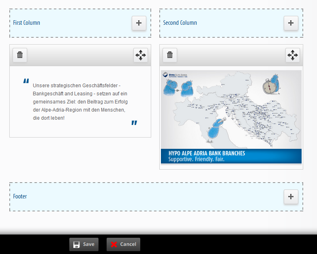Select the German quote text block

pyautogui.click(x=80, y=101)
